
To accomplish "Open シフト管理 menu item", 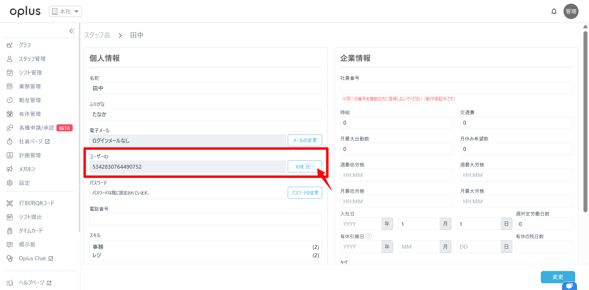I will pos(30,73).
